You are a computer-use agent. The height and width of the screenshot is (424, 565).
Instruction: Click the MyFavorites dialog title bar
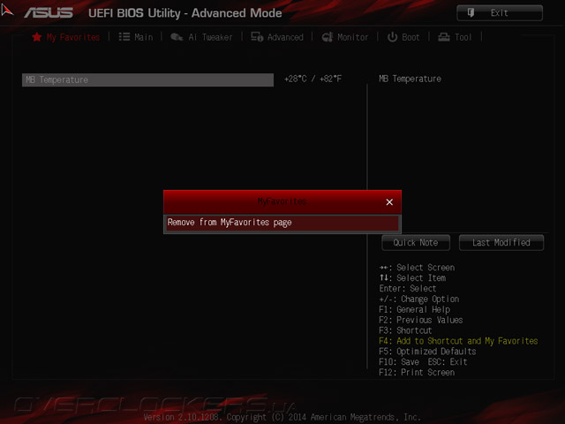pos(282,201)
